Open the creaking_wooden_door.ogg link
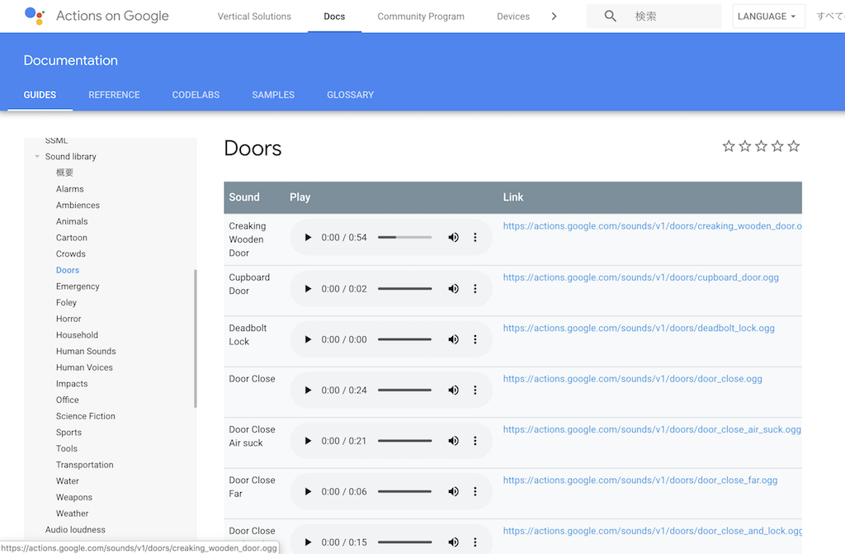The width and height of the screenshot is (845, 554). click(653, 226)
